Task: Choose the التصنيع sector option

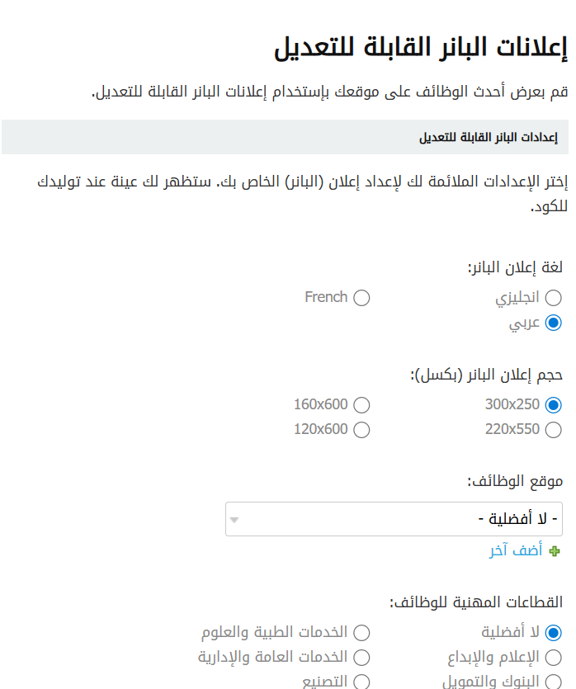Action: (x=361, y=682)
